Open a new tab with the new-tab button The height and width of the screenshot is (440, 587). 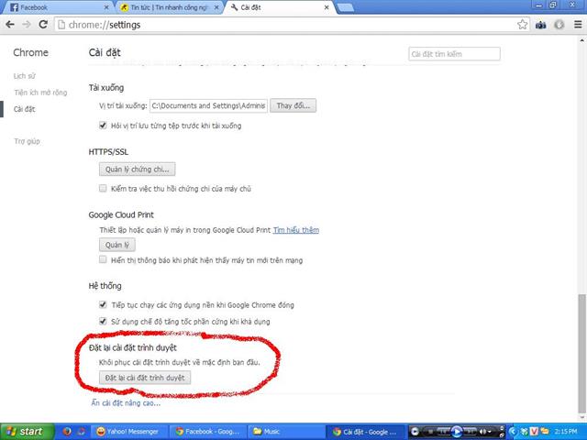[345, 7]
